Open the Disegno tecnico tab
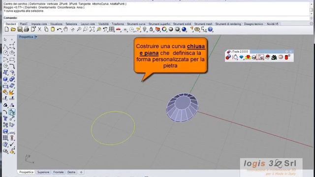This screenshot has width=315, height=177. (253, 24)
